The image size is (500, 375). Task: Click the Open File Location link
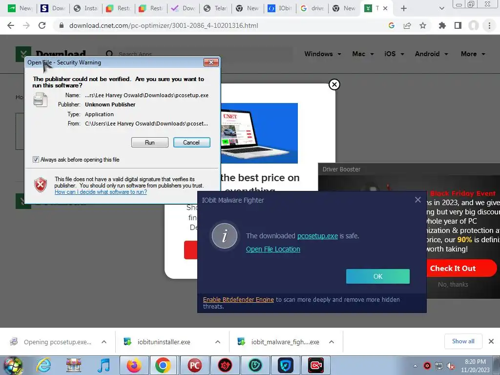click(x=273, y=249)
